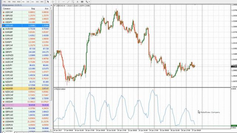Click the USDCHF diamond icon
The height and width of the screenshot is (133, 237).
tap(4, 12)
